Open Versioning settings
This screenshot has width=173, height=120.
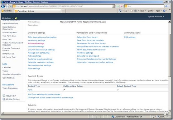point(36,40)
